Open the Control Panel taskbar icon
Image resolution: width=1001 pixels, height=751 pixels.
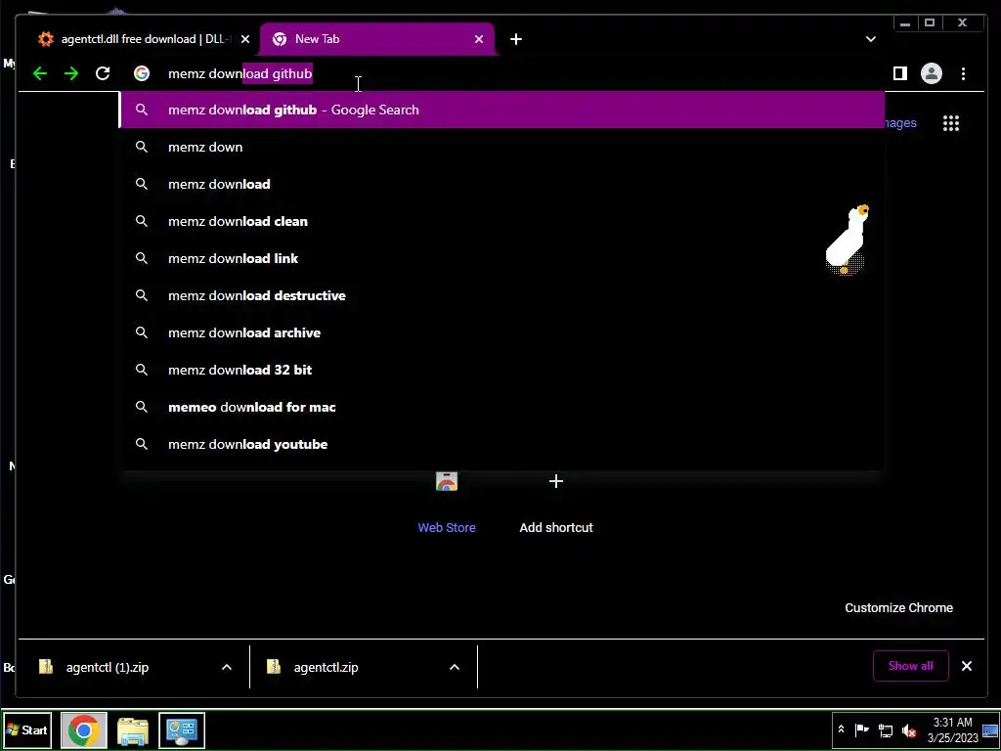click(x=182, y=729)
